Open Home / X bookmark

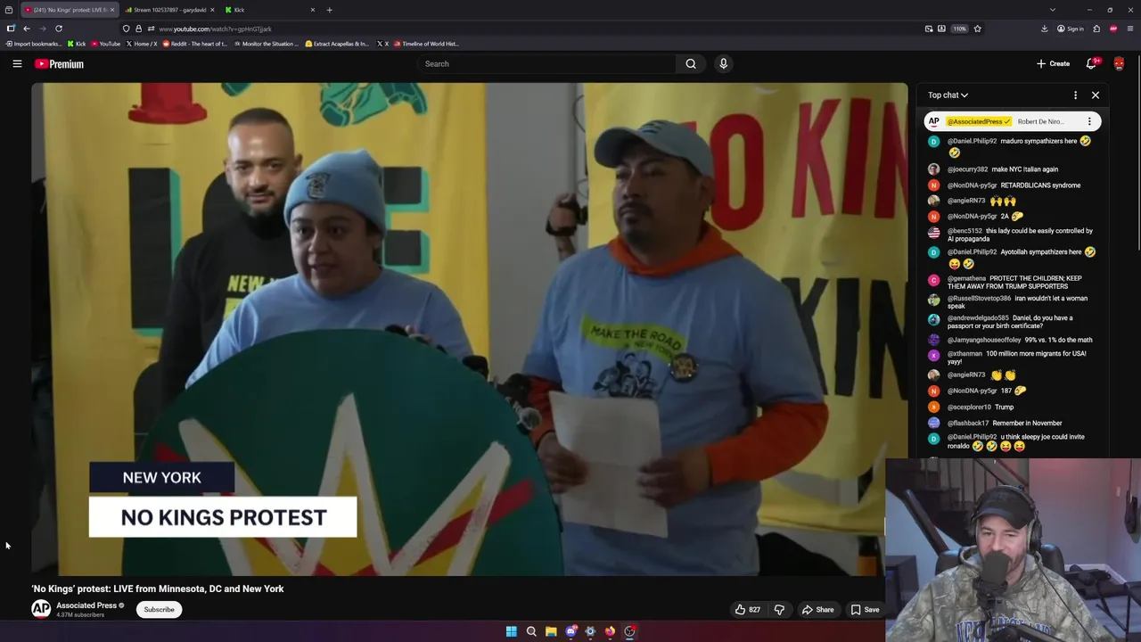pyautogui.click(x=142, y=44)
